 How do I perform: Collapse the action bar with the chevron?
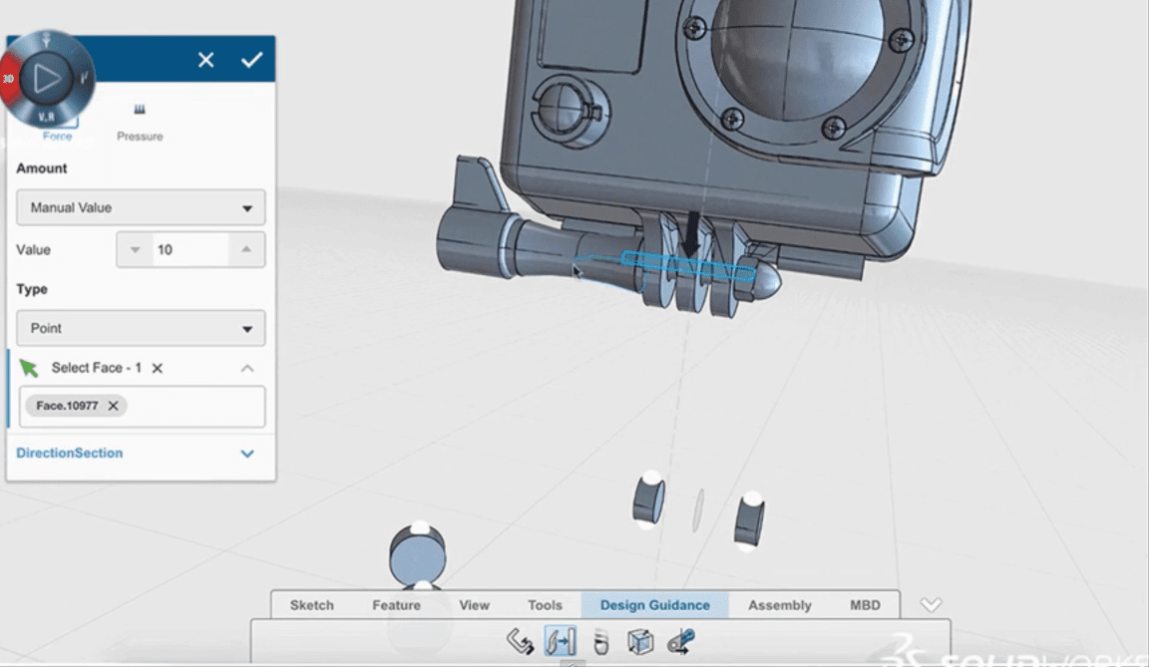931,605
